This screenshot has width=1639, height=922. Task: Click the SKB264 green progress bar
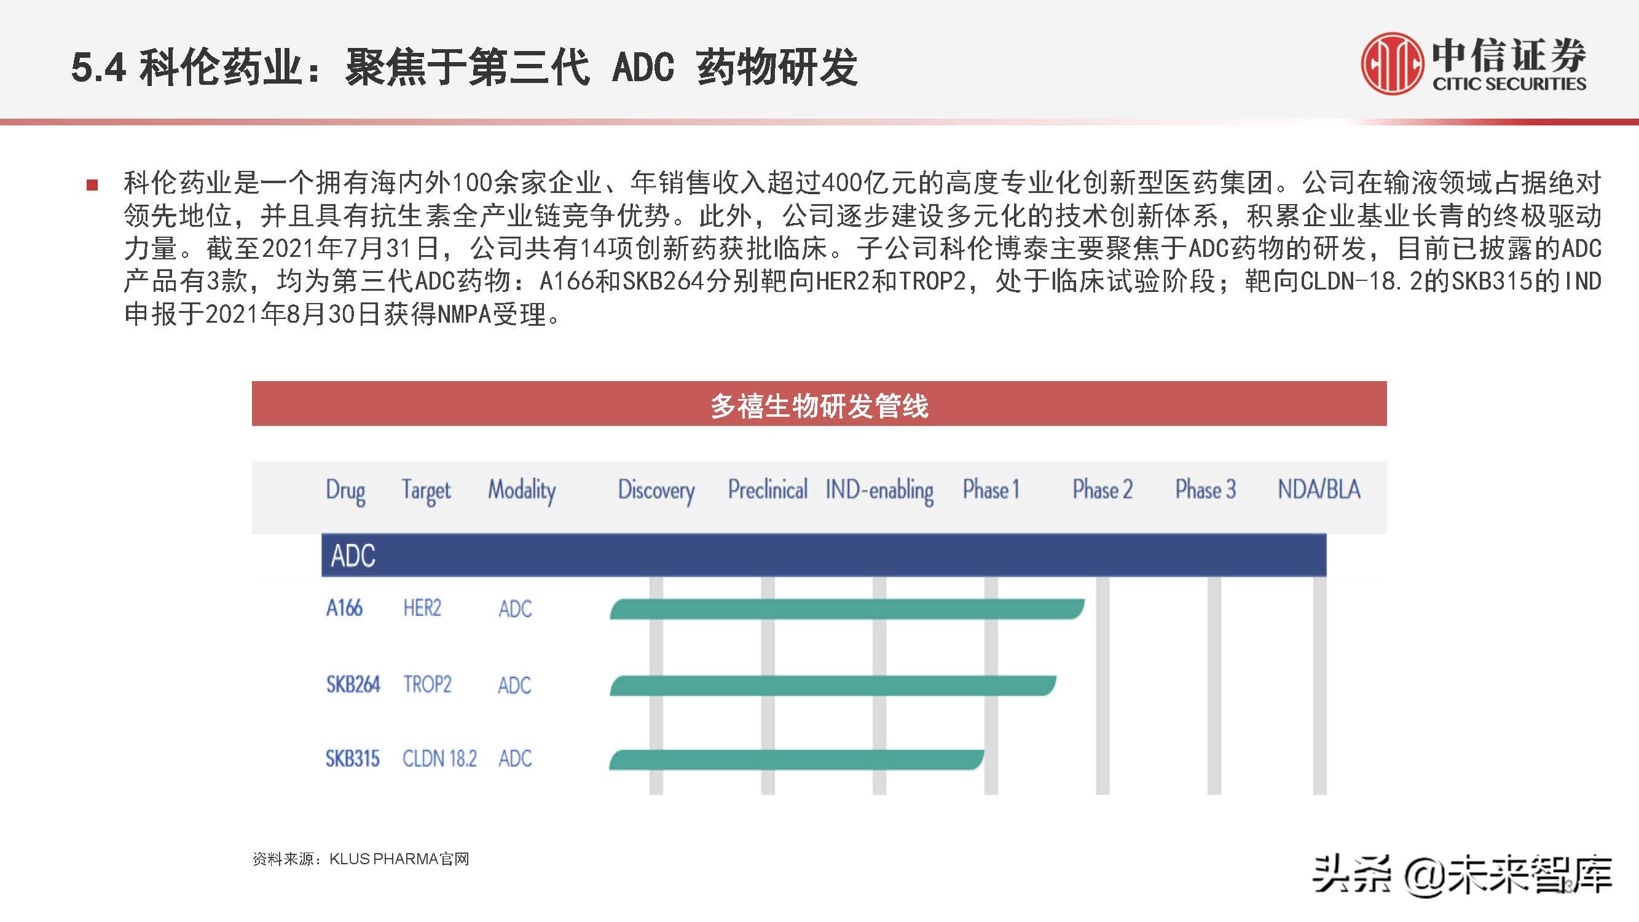pos(833,685)
